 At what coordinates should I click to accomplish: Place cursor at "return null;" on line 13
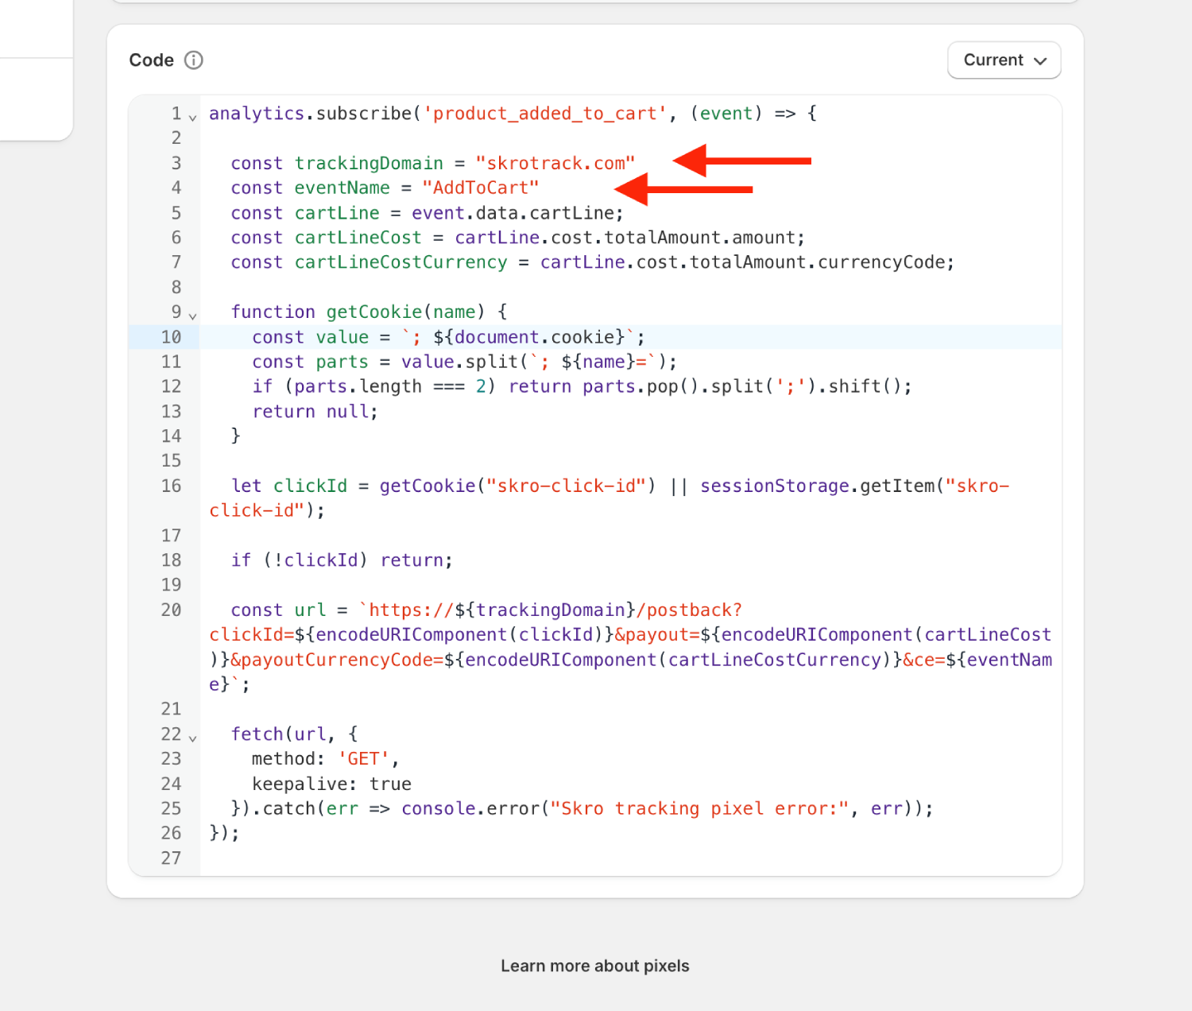coord(315,411)
